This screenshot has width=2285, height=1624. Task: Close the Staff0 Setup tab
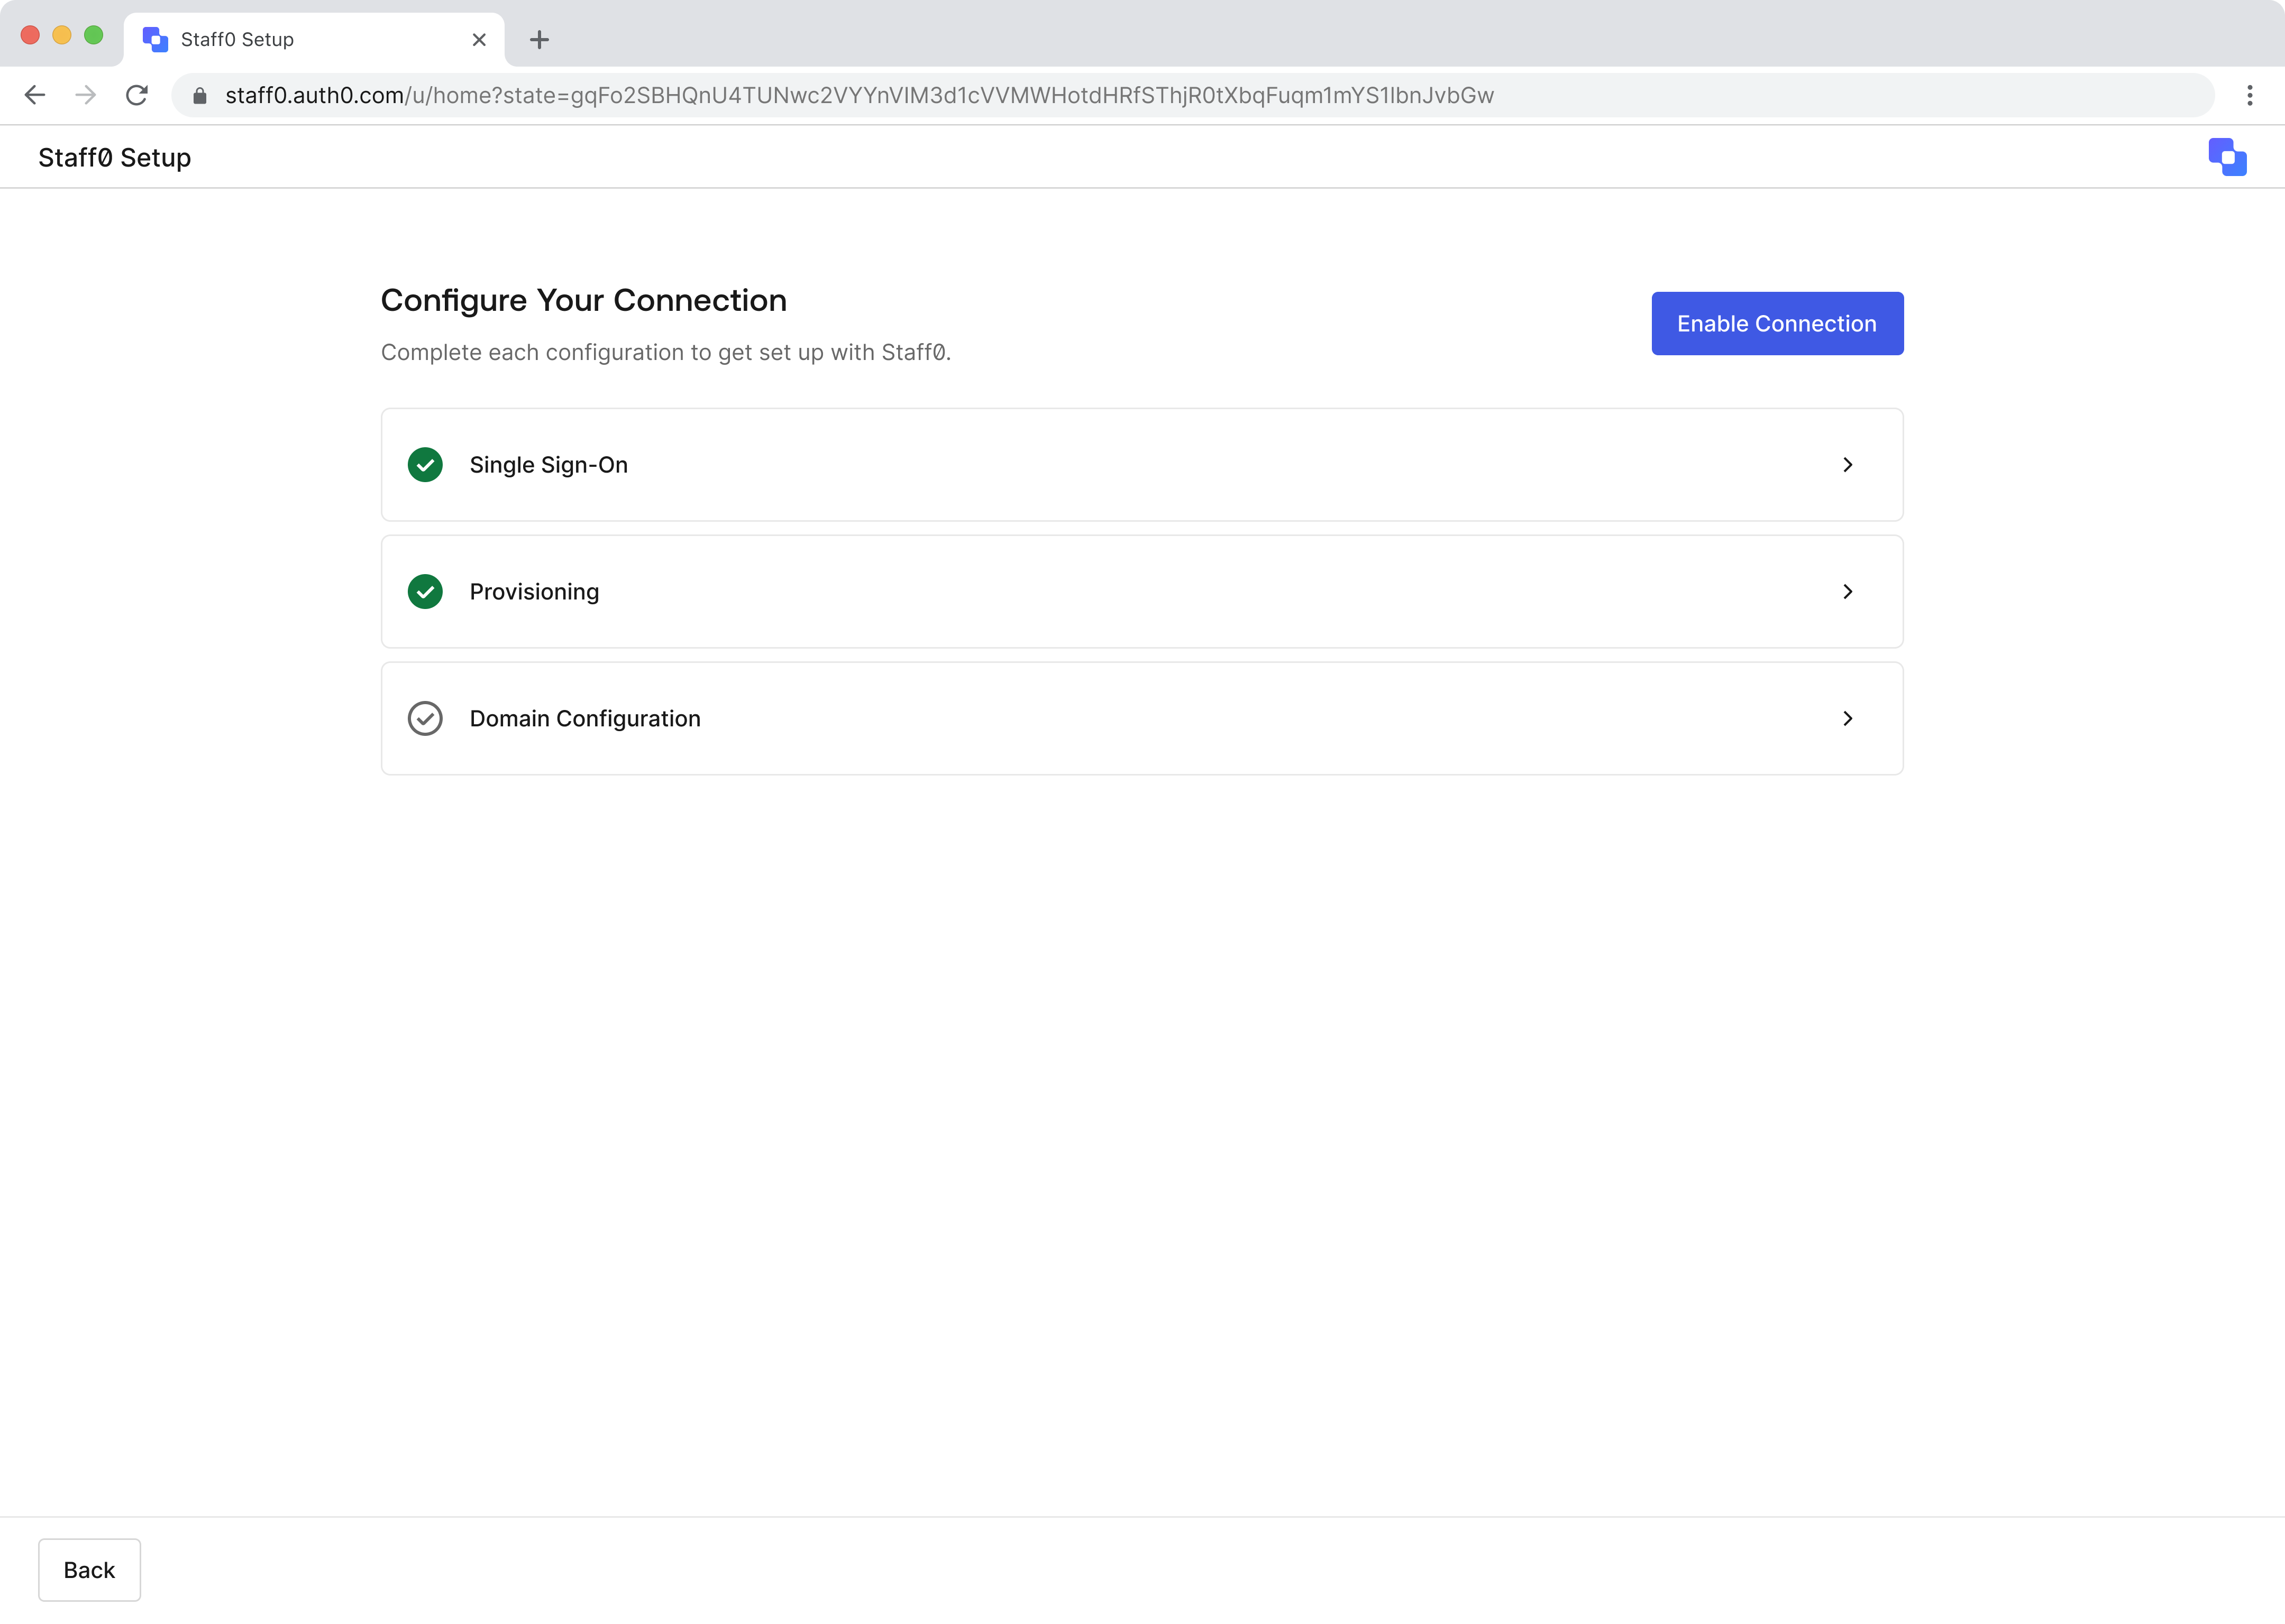[x=479, y=40]
